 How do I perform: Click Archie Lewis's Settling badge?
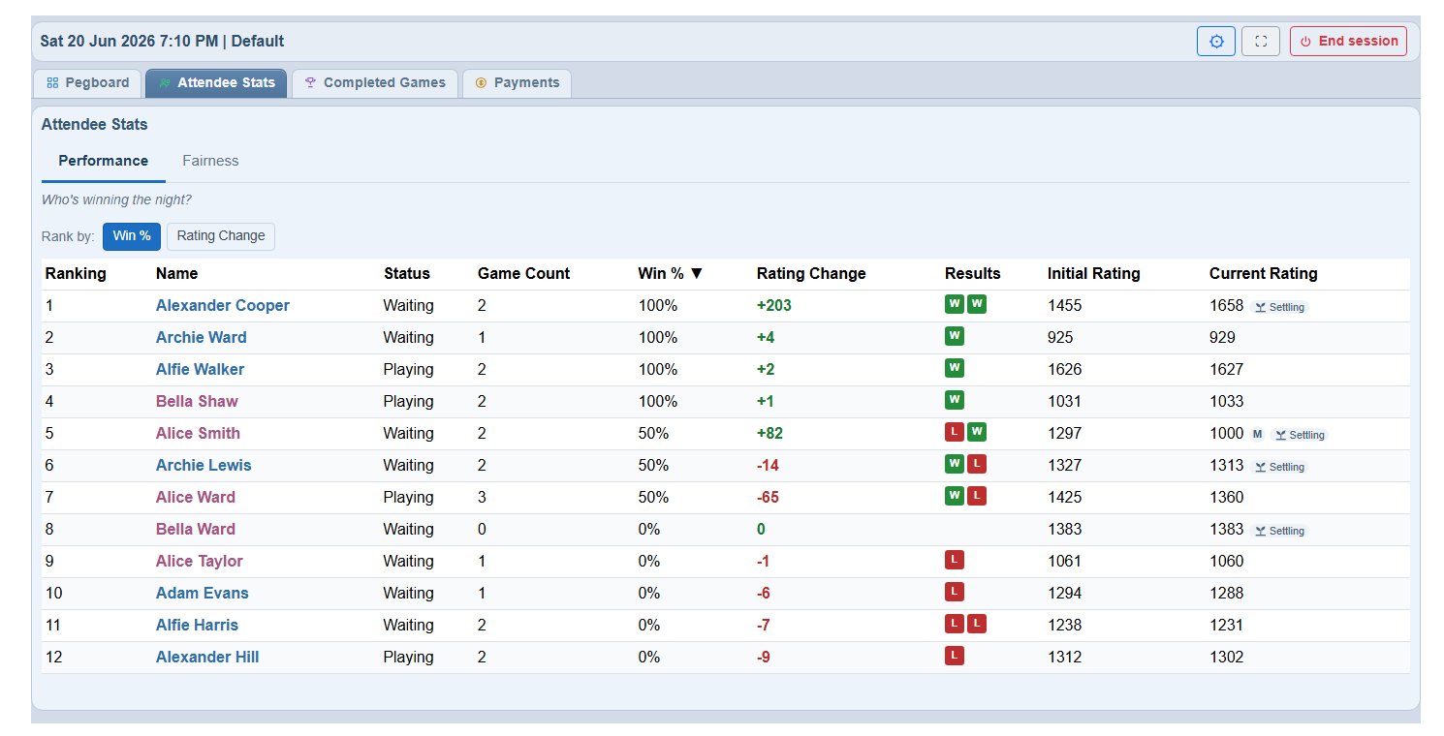1279,467
